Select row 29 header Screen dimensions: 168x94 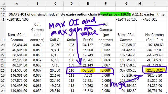point(3,91)
